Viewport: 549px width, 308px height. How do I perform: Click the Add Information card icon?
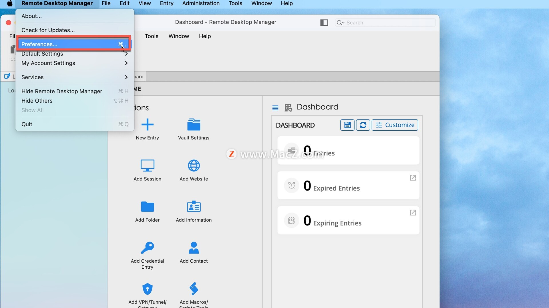pyautogui.click(x=194, y=206)
